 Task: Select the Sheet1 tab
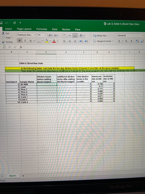(12, 176)
